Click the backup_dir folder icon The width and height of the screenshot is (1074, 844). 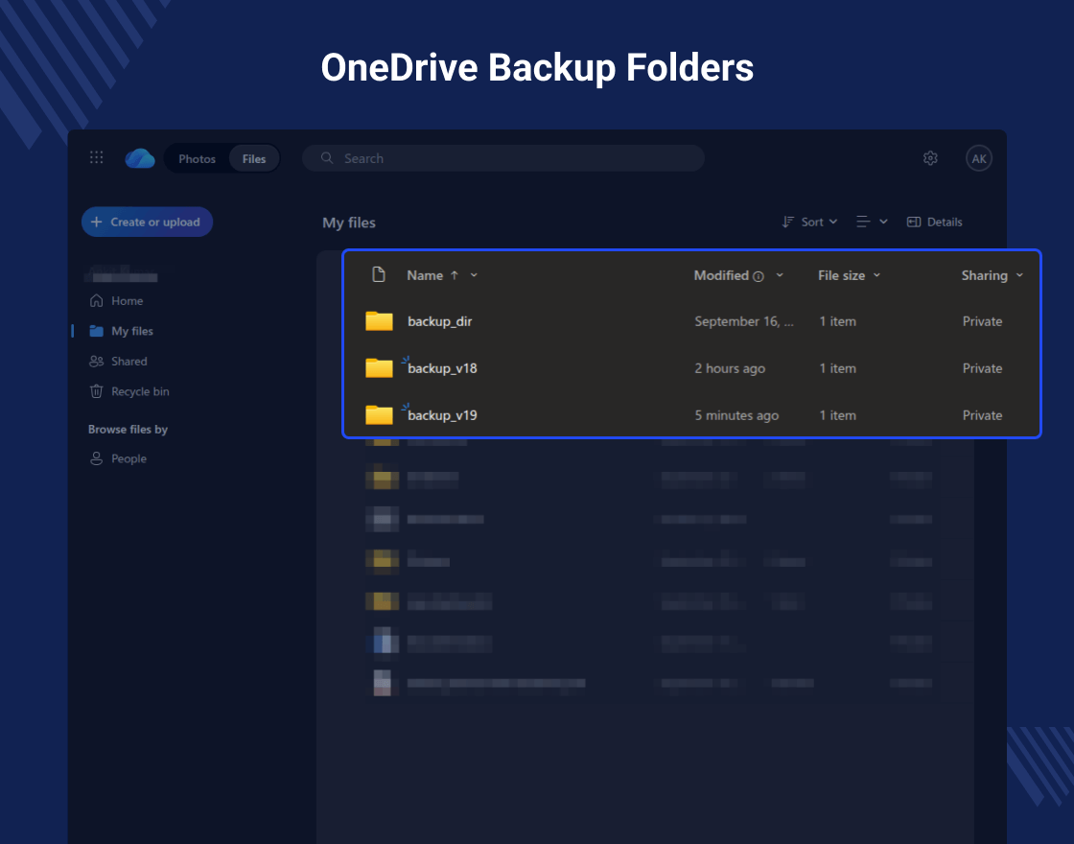[x=379, y=320]
